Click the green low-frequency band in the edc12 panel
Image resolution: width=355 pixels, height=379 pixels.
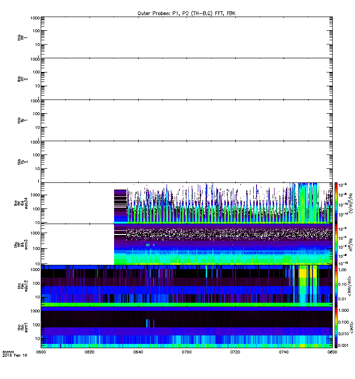pyautogui.click(x=186, y=305)
